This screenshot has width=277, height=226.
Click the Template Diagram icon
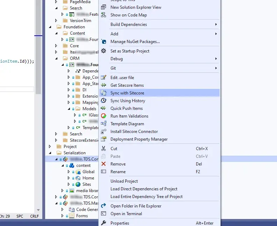(104, 123)
